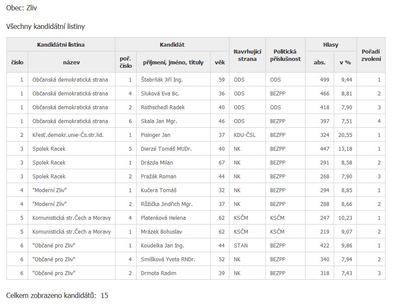408x304 pixels.
Task: Select vote count "447"
Action: click(325, 149)
